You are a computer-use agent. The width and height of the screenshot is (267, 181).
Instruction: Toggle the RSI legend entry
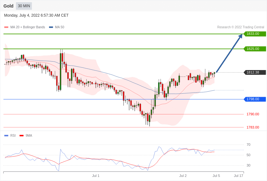tap(10, 135)
